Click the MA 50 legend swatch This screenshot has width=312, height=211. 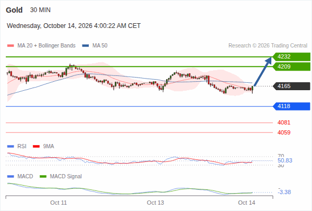[x=86, y=46]
